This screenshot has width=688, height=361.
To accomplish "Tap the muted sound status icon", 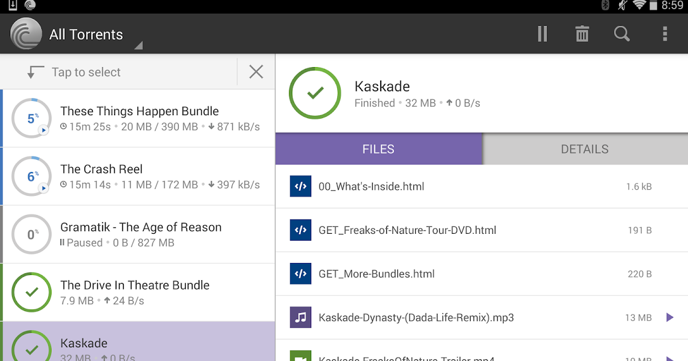I will point(623,5).
